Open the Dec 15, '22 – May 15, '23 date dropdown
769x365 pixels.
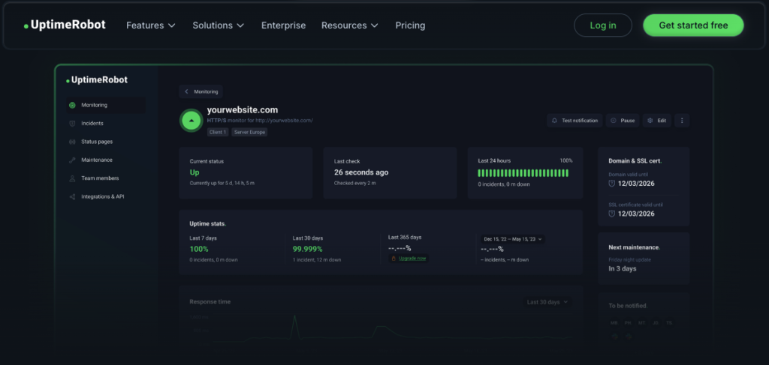[x=512, y=239]
